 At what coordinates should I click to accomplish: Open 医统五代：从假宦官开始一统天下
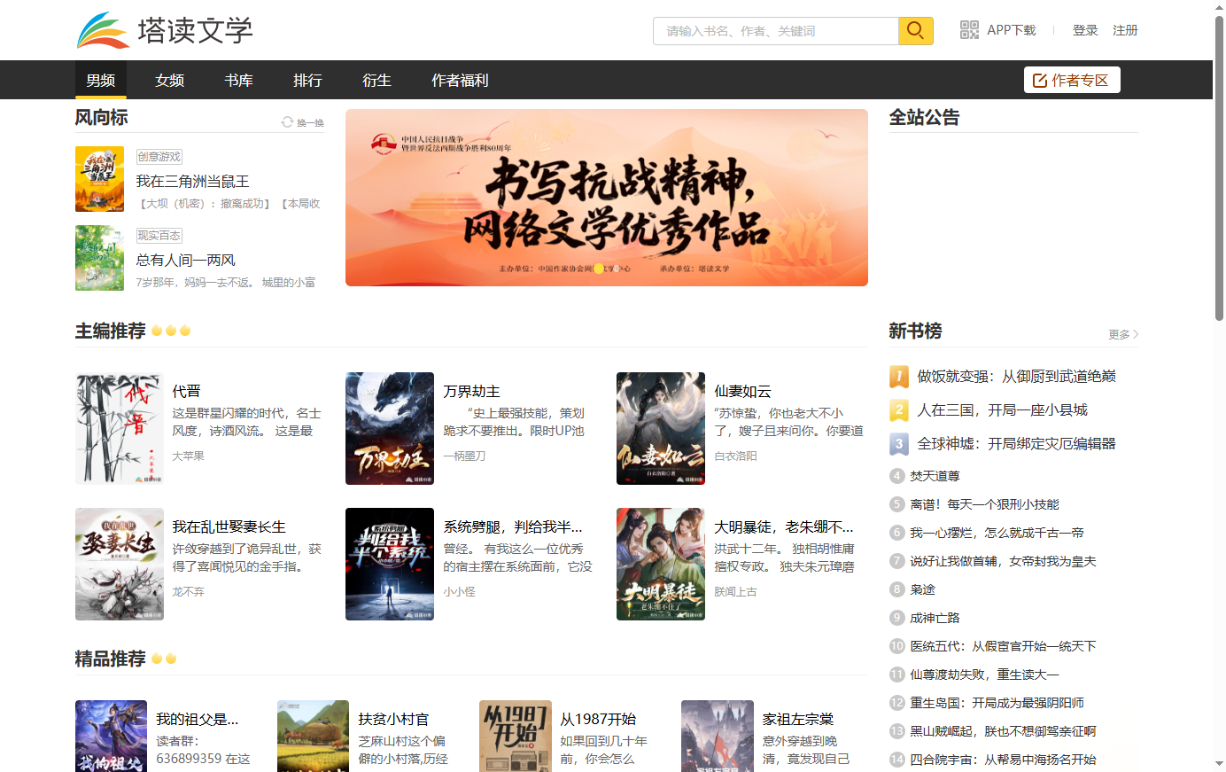pos(1003,646)
